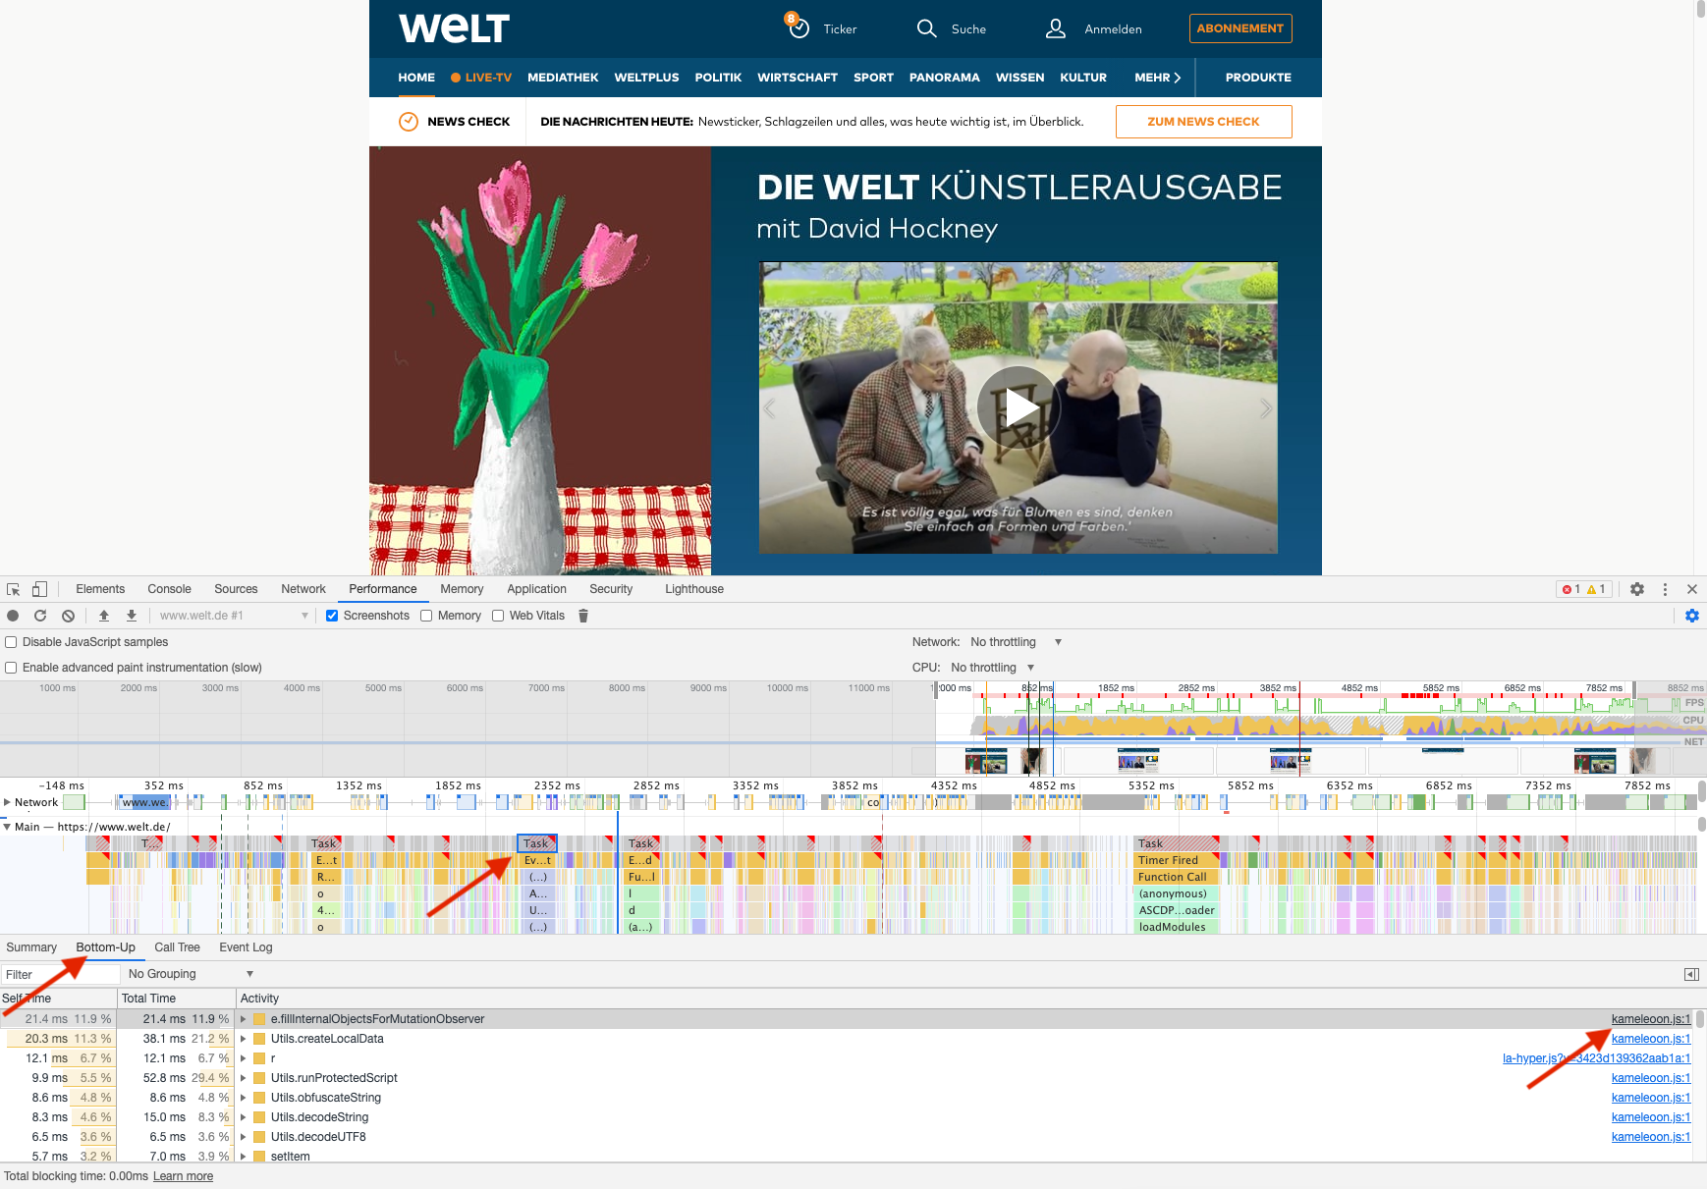Screen dimensions: 1707x1189
Task: Open the LIVE-TV navigation link
Action: coord(481,78)
